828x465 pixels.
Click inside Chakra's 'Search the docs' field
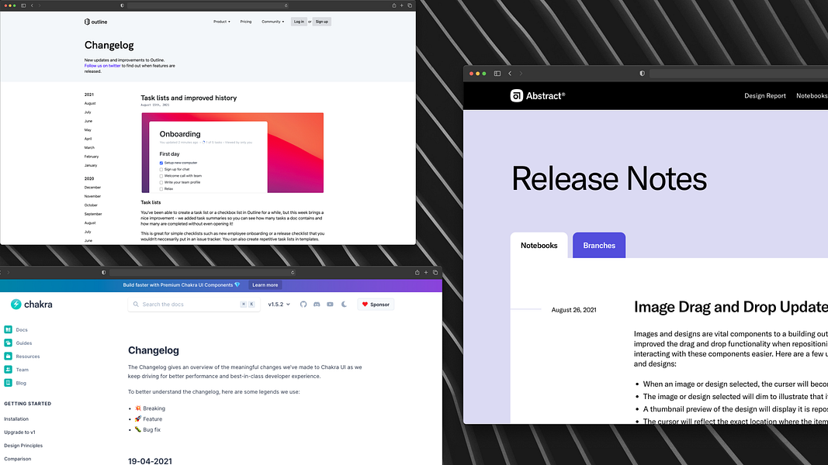coord(193,305)
